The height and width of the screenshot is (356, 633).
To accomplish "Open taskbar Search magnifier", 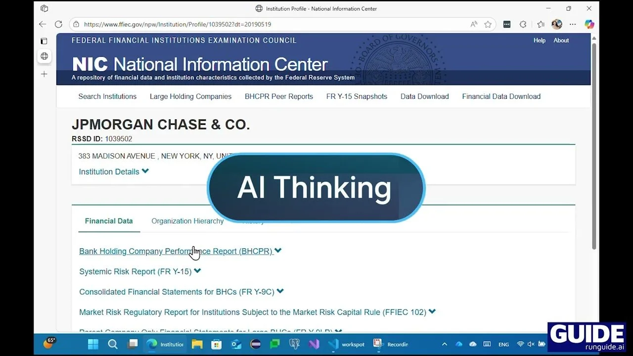I will pyautogui.click(x=113, y=344).
